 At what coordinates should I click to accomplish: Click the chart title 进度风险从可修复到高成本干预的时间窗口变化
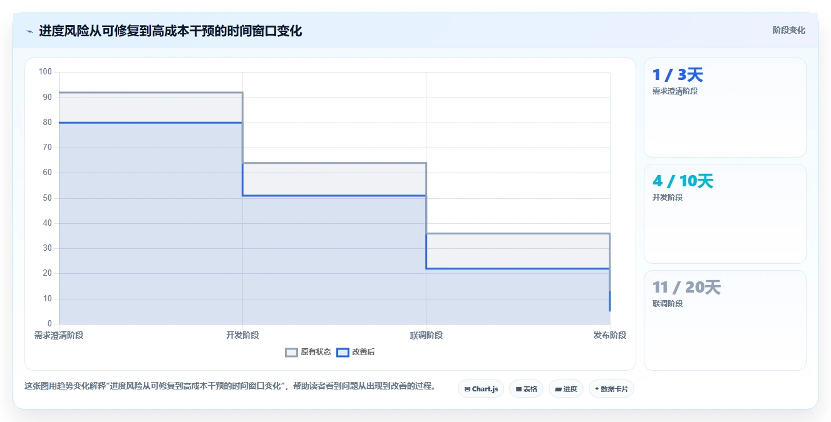click(x=170, y=31)
